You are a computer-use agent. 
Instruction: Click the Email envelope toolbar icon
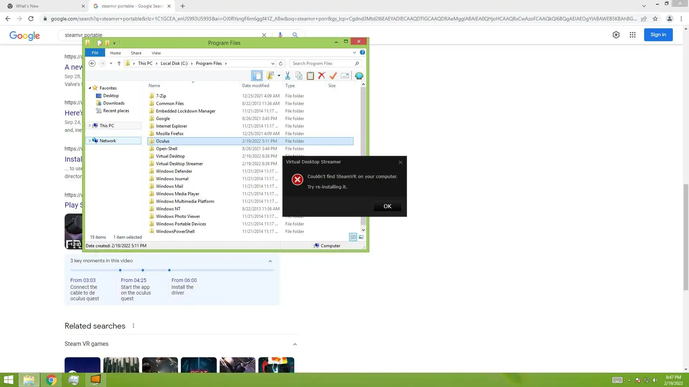tap(345, 76)
